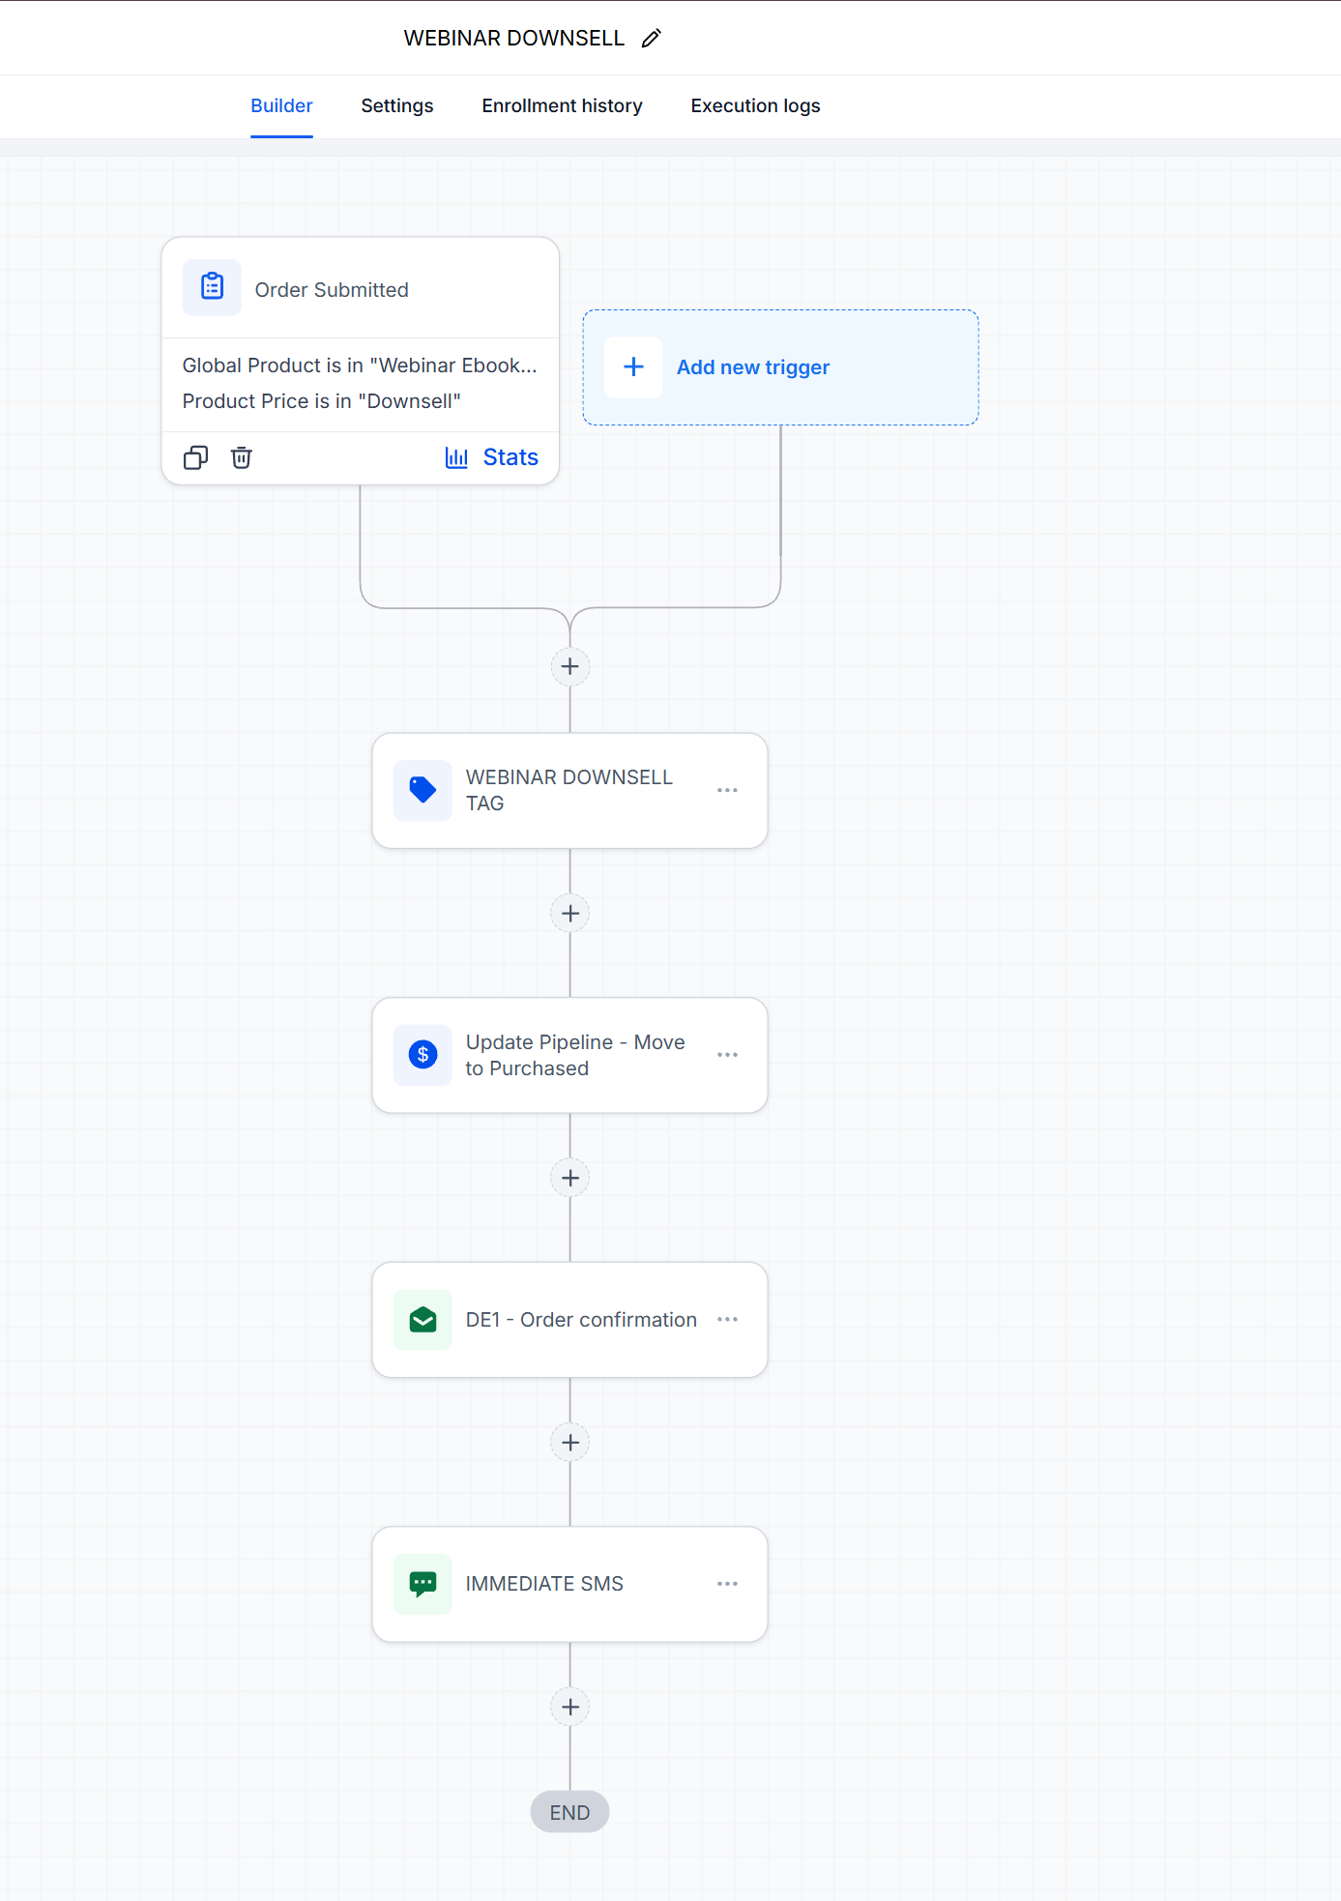Click the plus icon in Add new trigger
The height and width of the screenshot is (1901, 1341).
pos(633,367)
